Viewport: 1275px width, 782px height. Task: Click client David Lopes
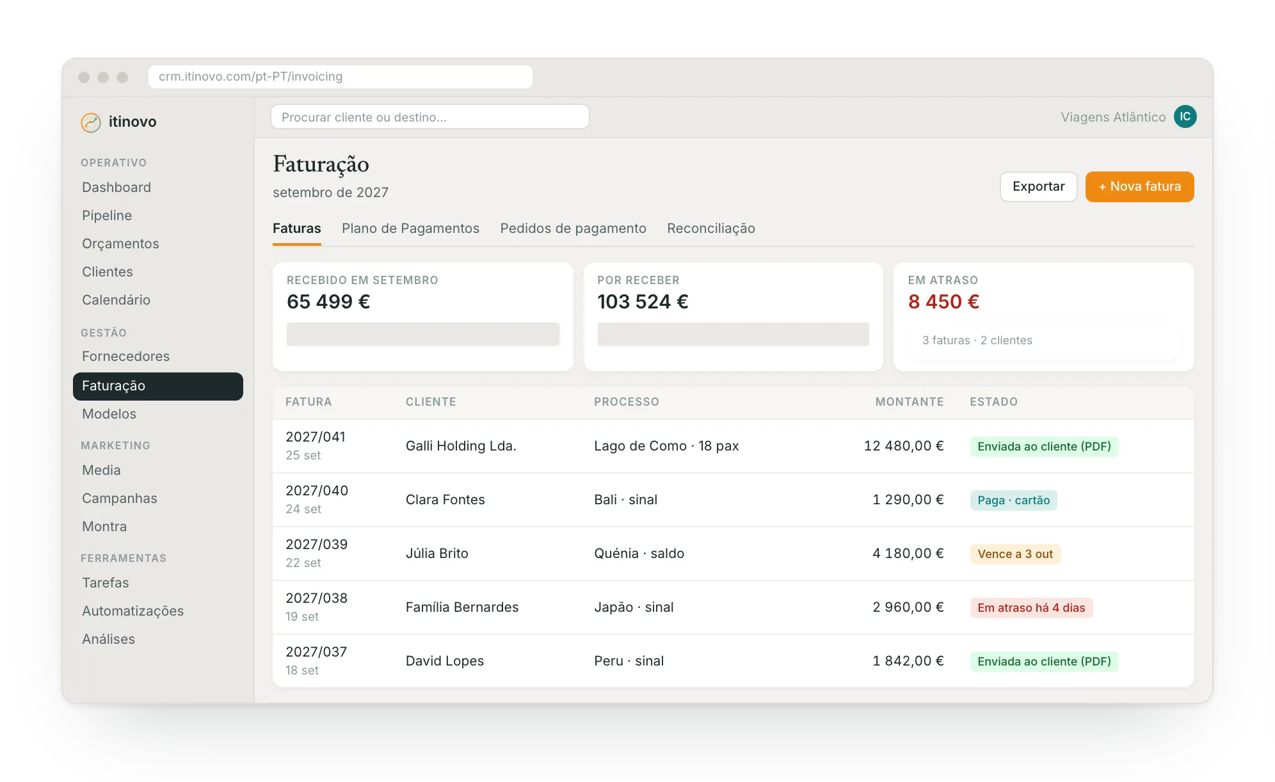click(x=445, y=661)
